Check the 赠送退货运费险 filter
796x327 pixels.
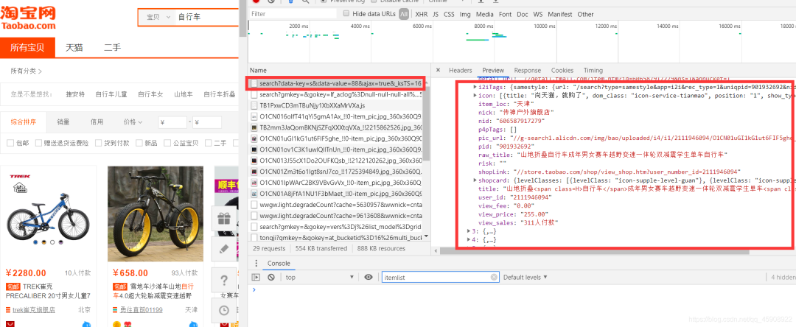pyautogui.click(x=39, y=144)
